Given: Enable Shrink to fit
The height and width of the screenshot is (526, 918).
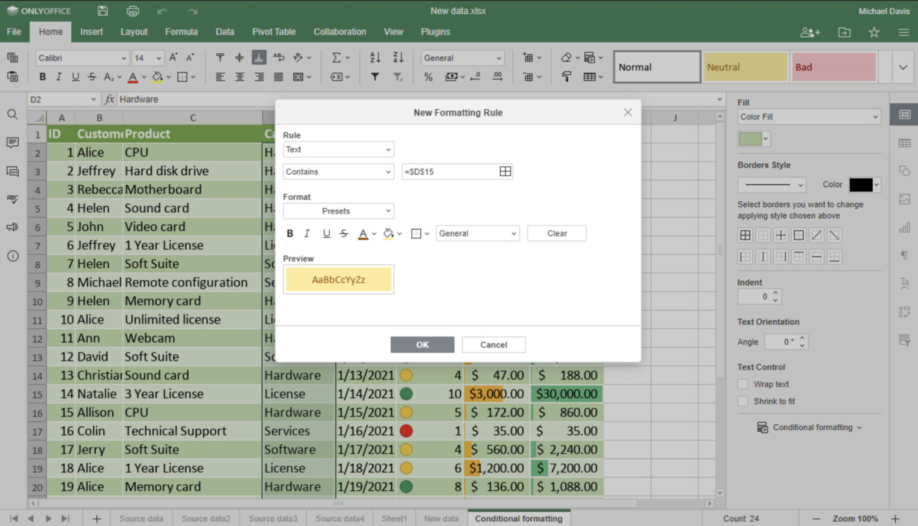Looking at the screenshot, I should coord(743,401).
